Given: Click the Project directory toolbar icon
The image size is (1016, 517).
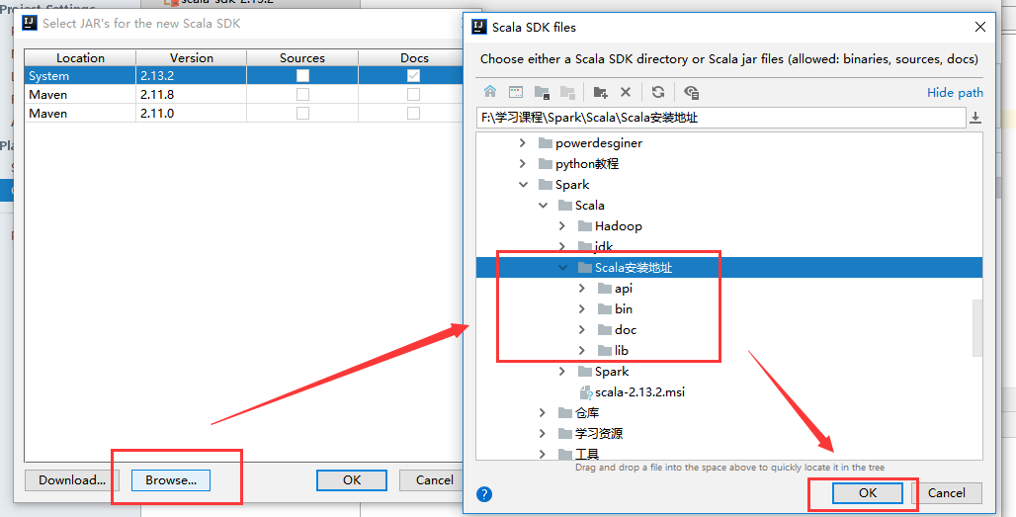Looking at the screenshot, I should tap(542, 92).
